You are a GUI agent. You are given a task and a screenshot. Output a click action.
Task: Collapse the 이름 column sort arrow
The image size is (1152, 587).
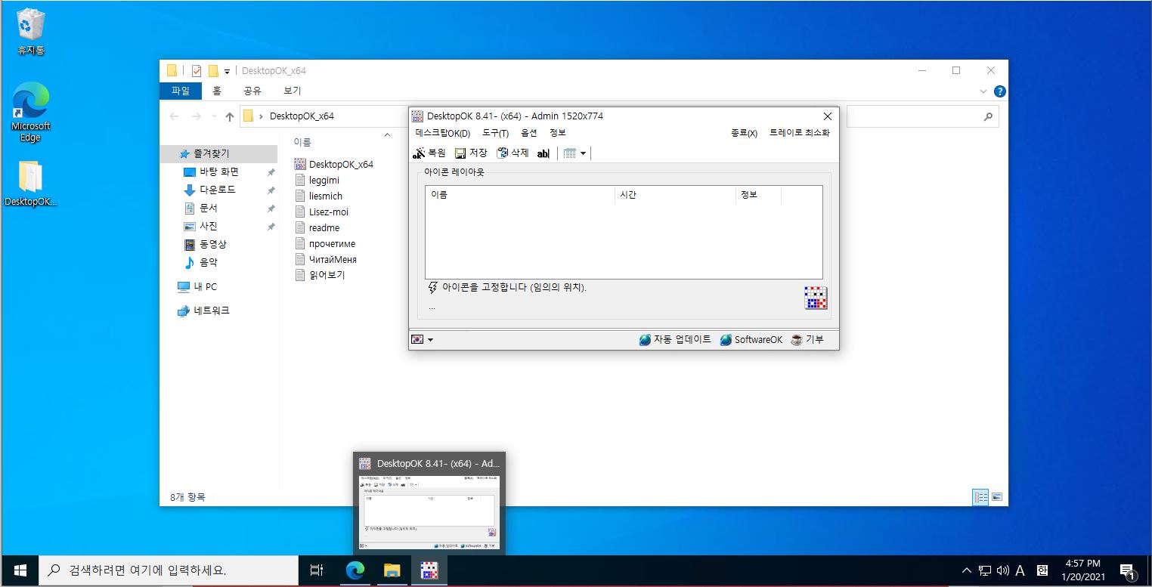(x=386, y=134)
